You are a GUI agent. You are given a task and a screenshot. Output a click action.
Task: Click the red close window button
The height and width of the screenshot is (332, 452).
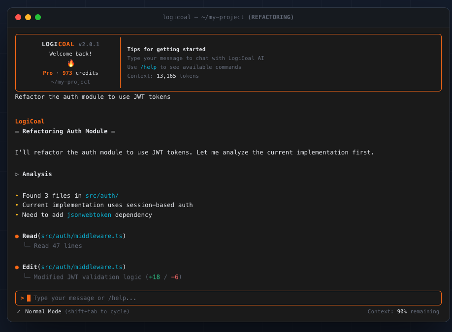pyautogui.click(x=18, y=17)
